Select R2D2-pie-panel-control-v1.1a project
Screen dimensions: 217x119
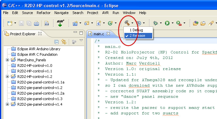[x=41, y=82]
